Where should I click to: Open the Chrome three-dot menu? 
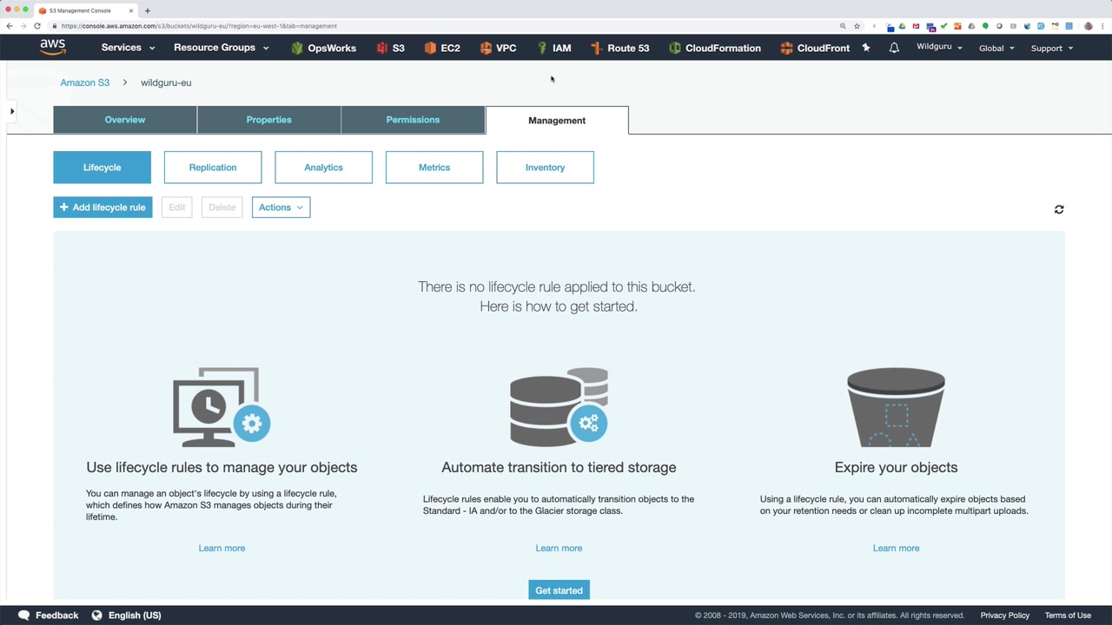tap(1102, 26)
